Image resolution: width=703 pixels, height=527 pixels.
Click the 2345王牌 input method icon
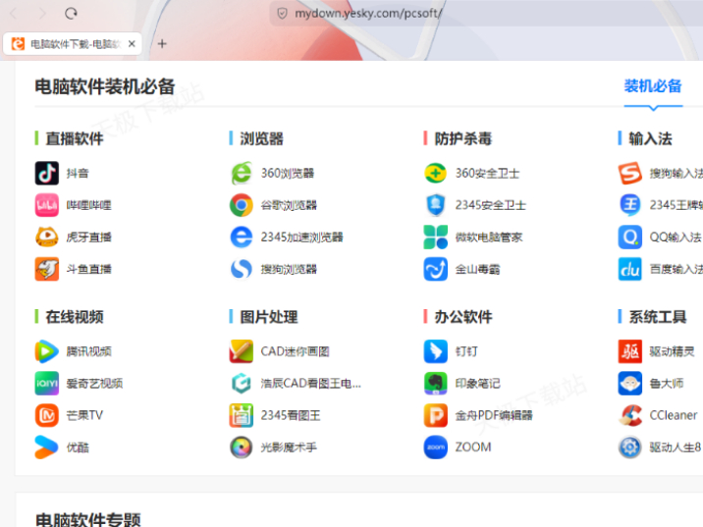(x=630, y=205)
